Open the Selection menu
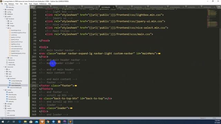221x124 pixels. [11, 4]
